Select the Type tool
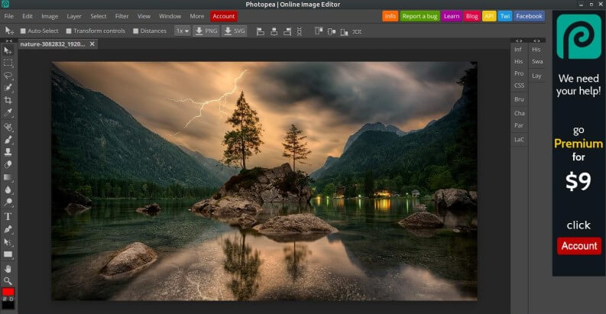606x314 pixels. tap(8, 216)
